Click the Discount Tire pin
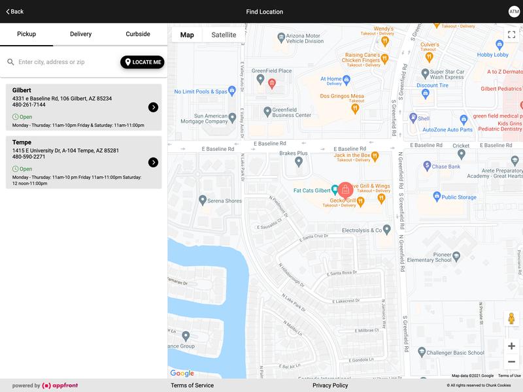The image size is (523, 392). click(x=426, y=94)
